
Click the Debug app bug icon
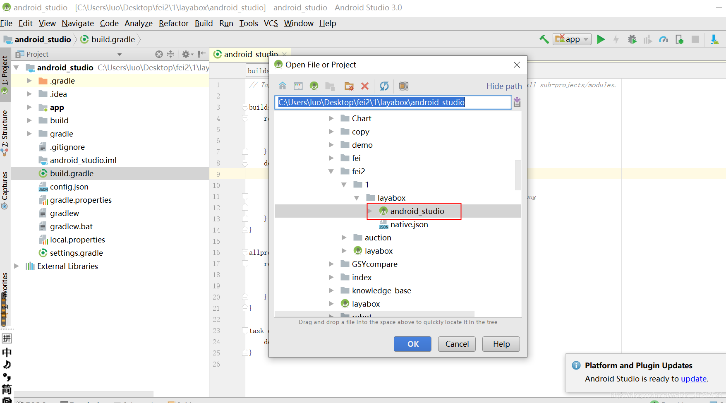click(x=632, y=39)
